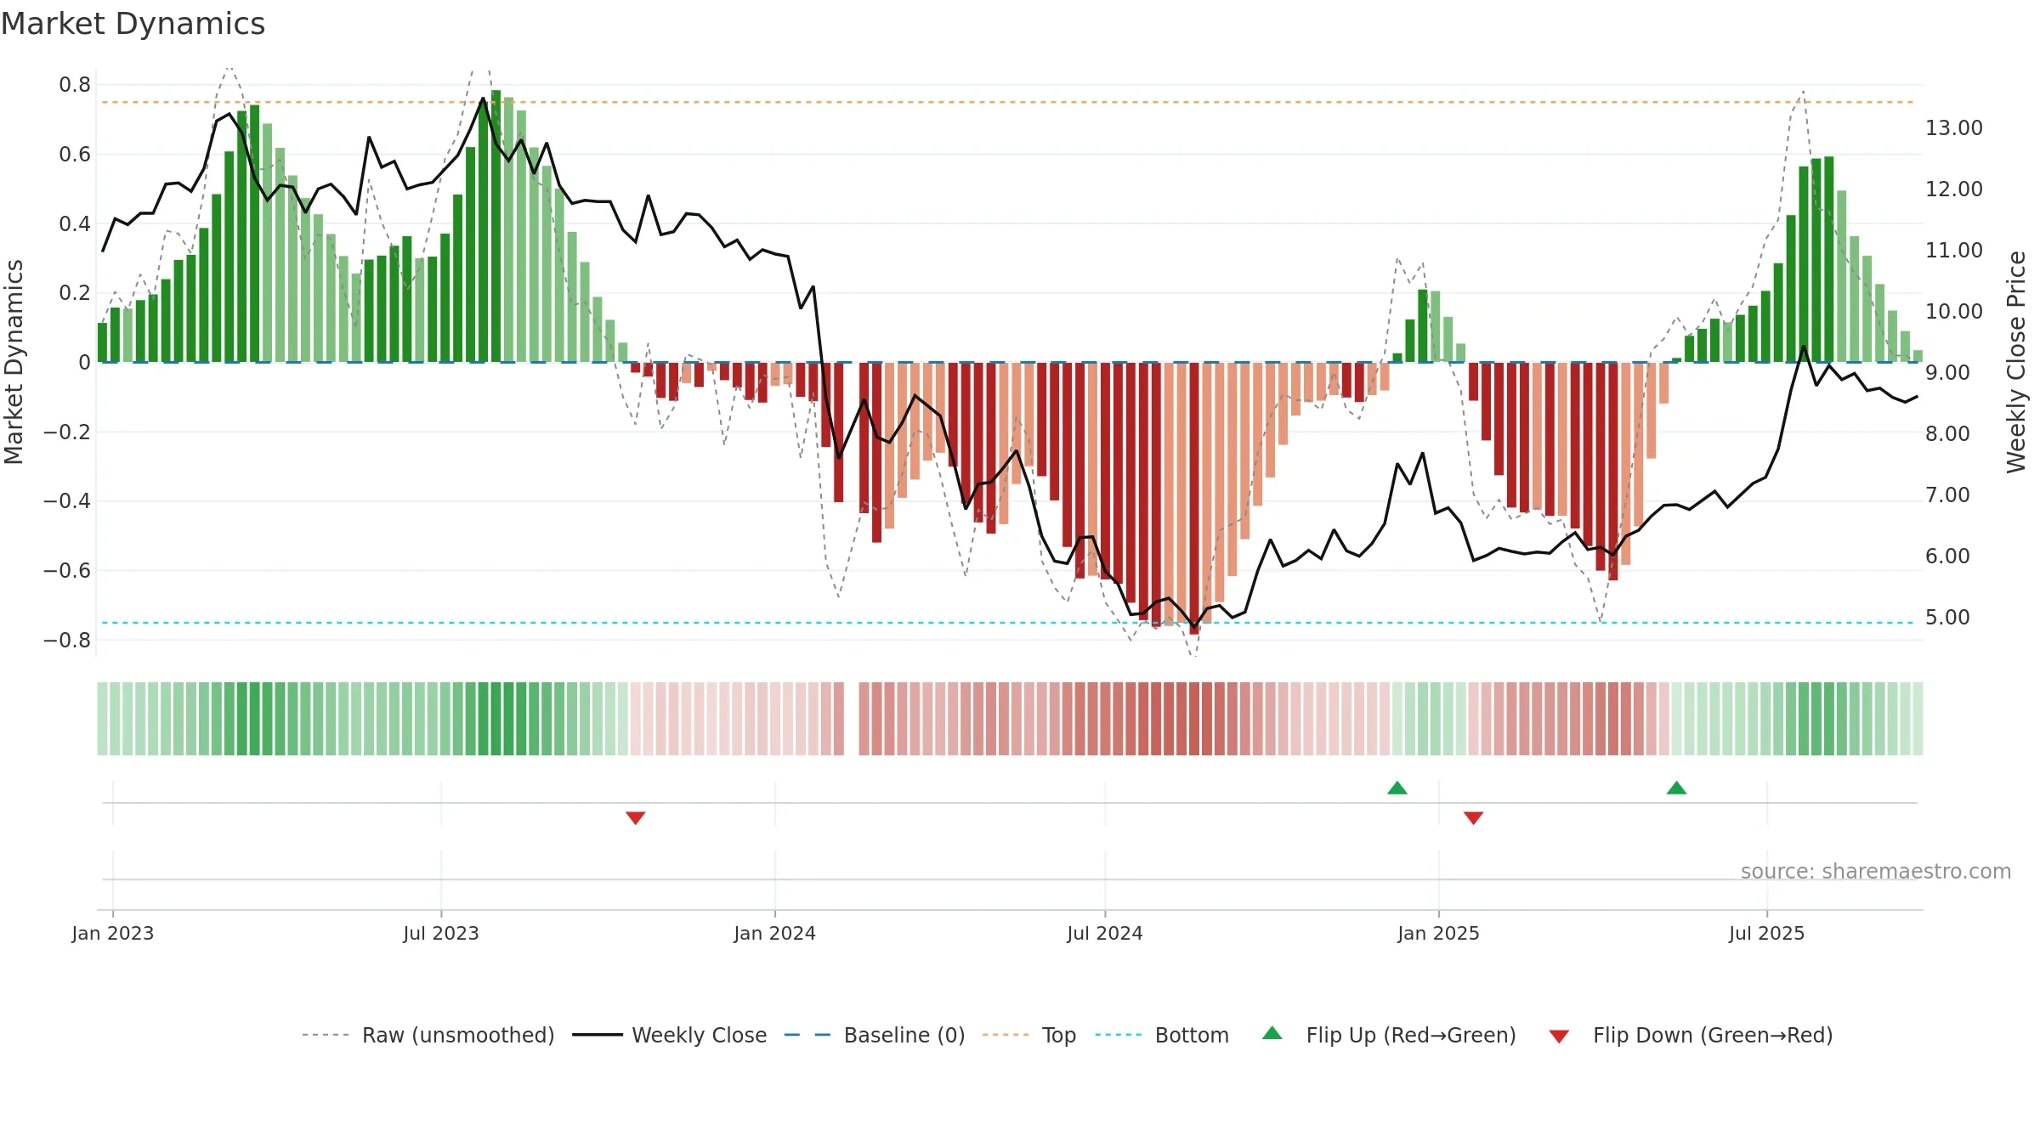Click the Jul 2025 axis label
The height and width of the screenshot is (1147, 2040).
(x=1767, y=933)
